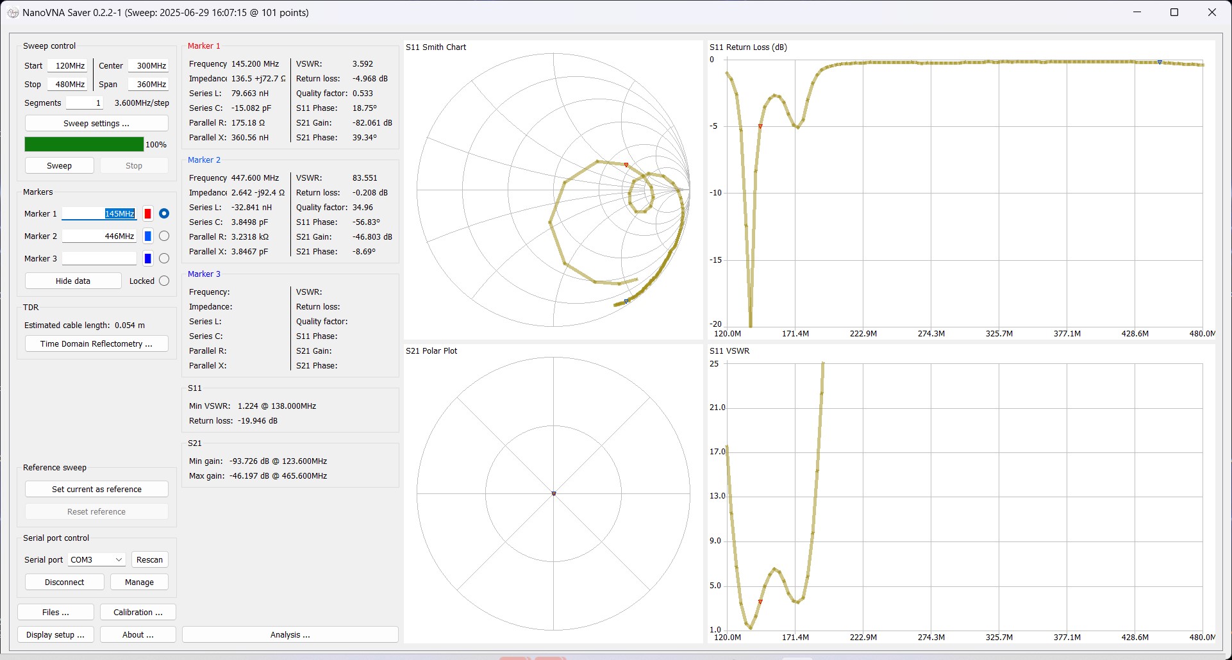This screenshot has width=1232, height=660.
Task: Open the Serial port COM3 dropdown
Action: pyautogui.click(x=96, y=560)
